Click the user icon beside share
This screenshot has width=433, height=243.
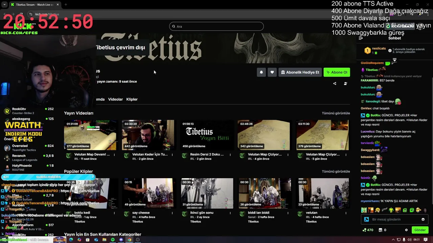click(345, 83)
